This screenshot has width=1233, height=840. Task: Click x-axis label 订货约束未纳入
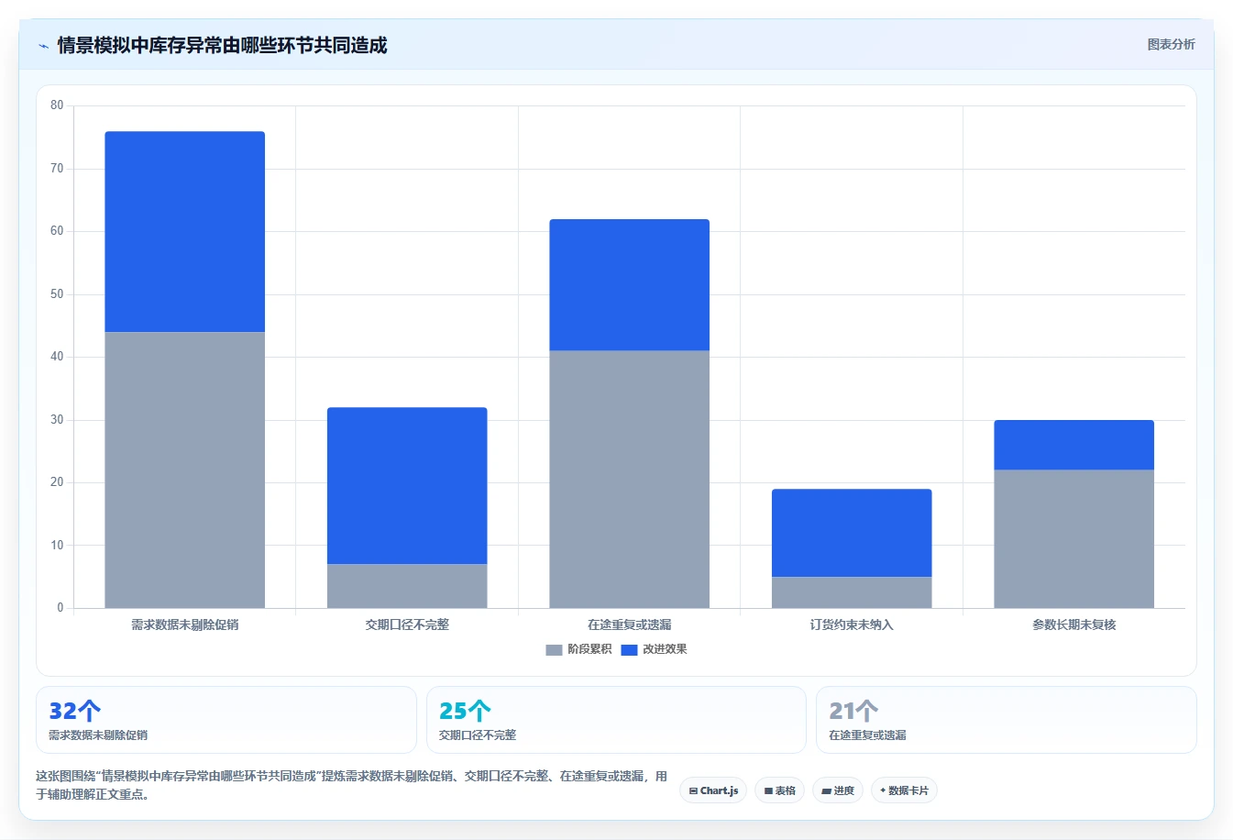click(852, 624)
